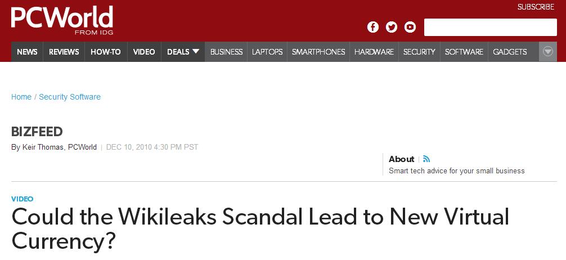
Task: Click the PCWorld logo
Action: click(x=62, y=19)
